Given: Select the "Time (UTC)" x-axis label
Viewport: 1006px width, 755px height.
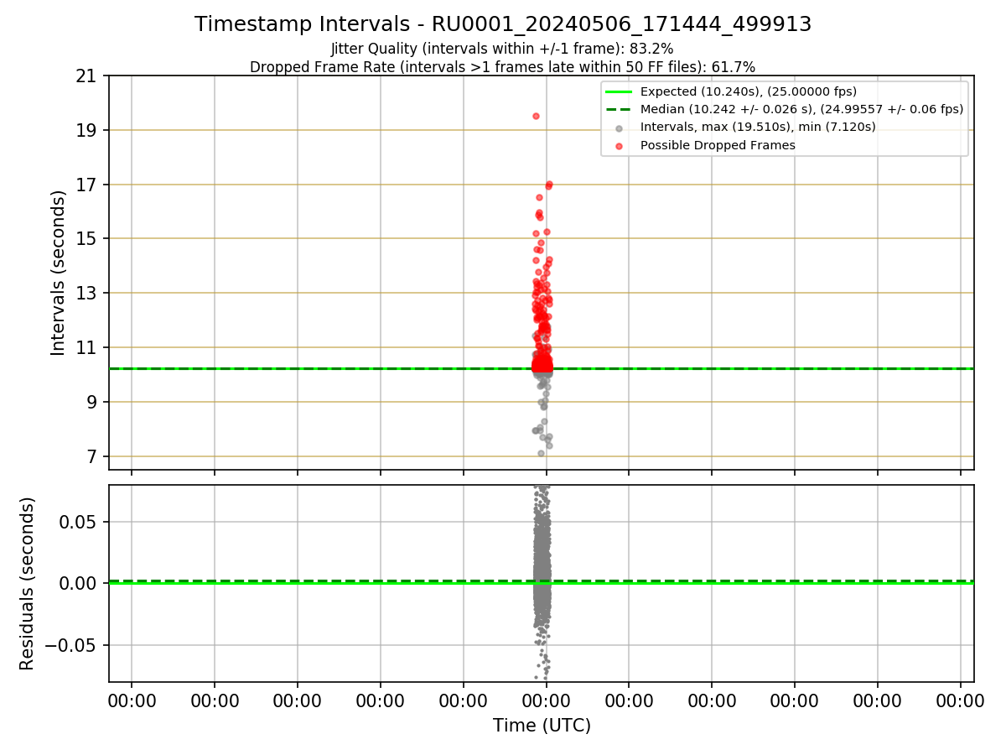Looking at the screenshot, I should click(542, 726).
